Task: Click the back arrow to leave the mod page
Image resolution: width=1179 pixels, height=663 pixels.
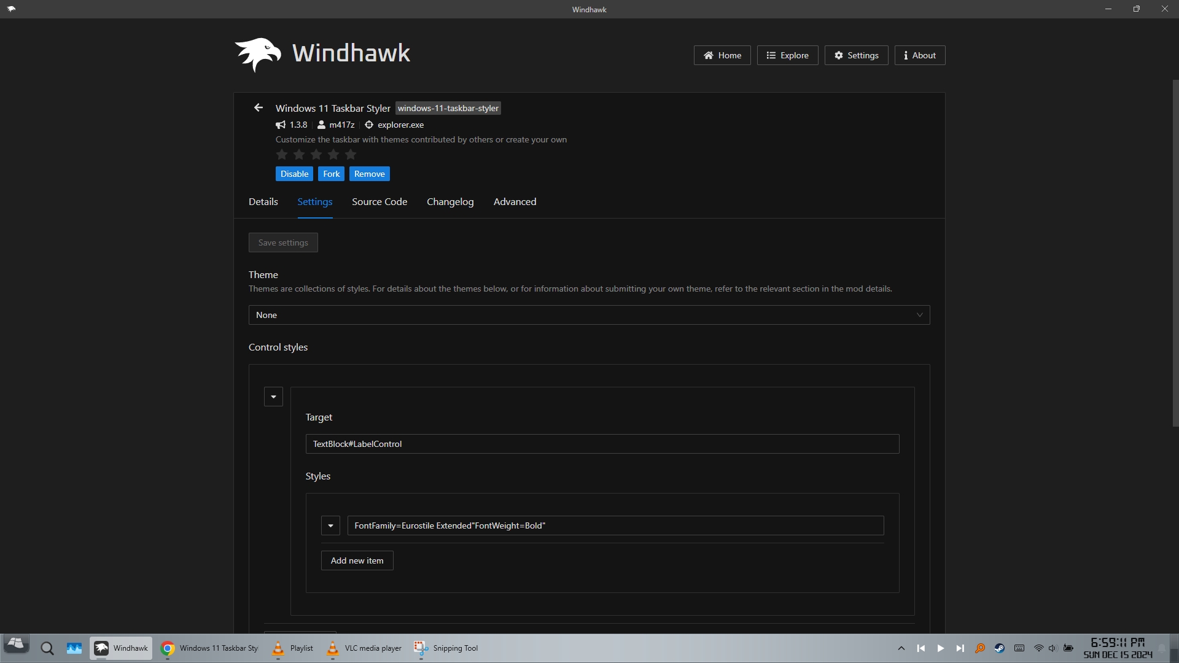Action: point(258,107)
